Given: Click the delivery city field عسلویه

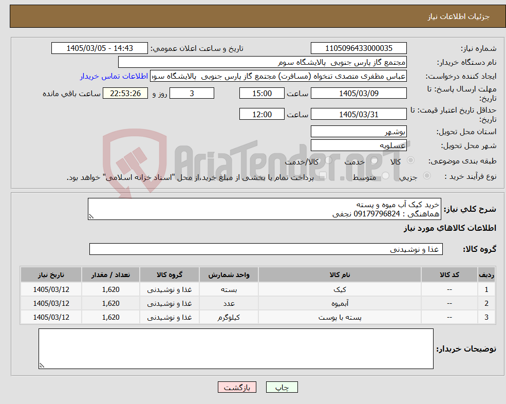Looking at the screenshot, I should tap(359, 145).
